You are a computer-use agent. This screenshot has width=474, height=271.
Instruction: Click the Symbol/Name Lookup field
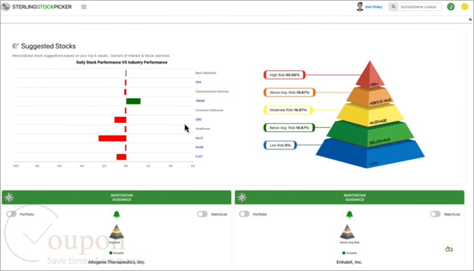[419, 6]
